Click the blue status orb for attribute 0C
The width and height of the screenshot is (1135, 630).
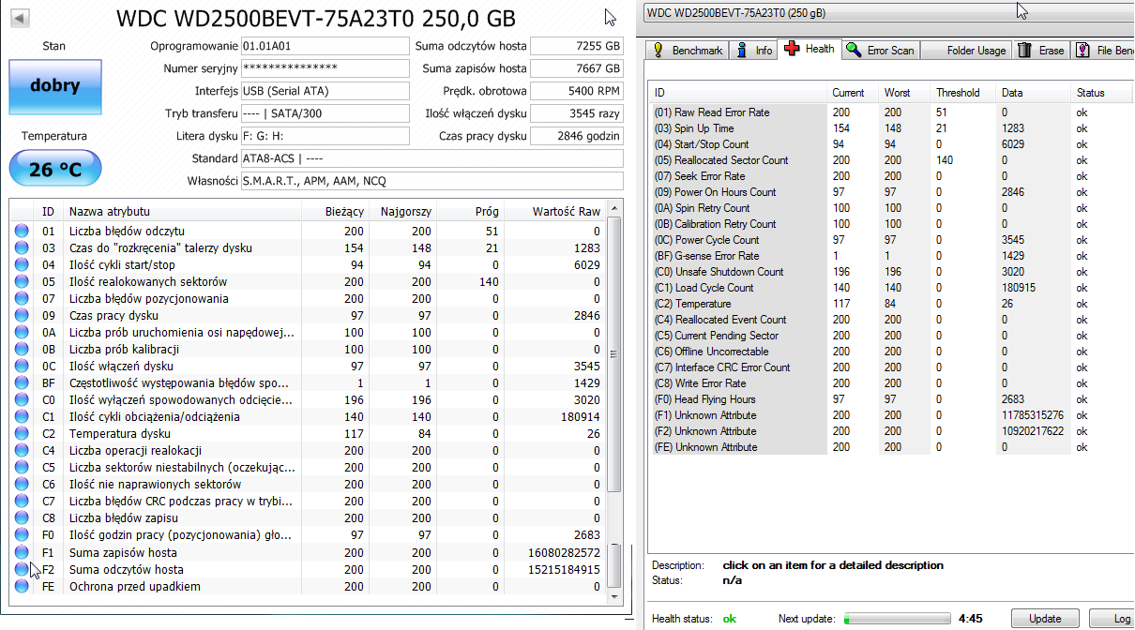pos(22,366)
